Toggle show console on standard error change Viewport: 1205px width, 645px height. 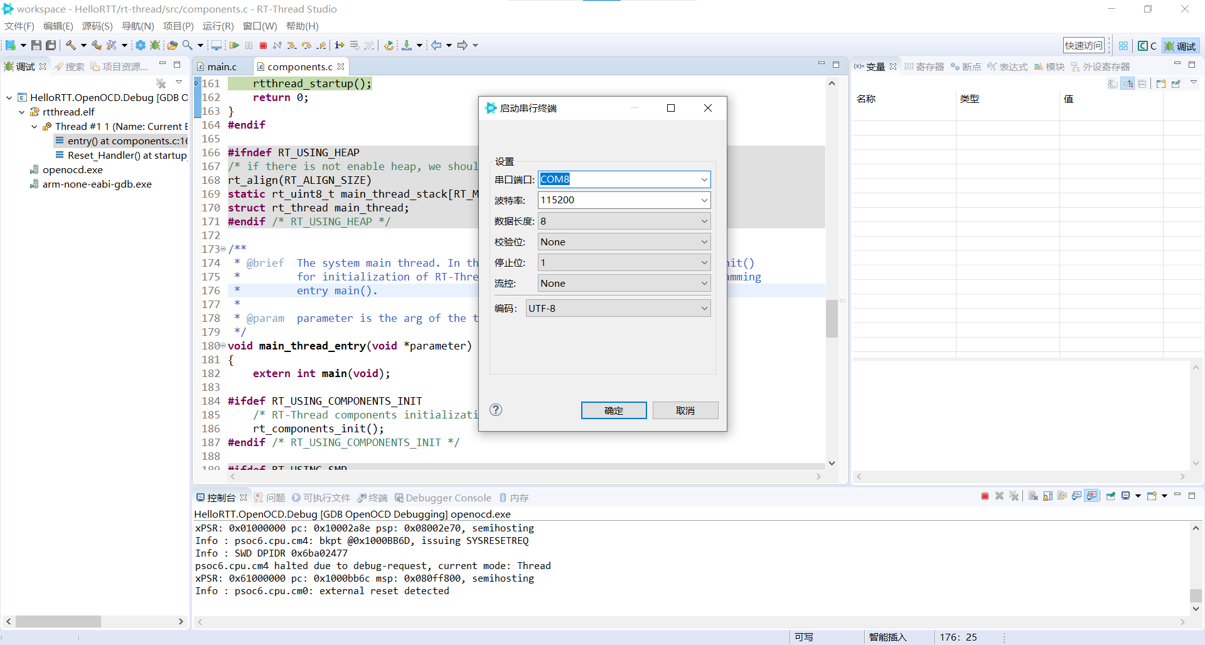(x=1092, y=496)
